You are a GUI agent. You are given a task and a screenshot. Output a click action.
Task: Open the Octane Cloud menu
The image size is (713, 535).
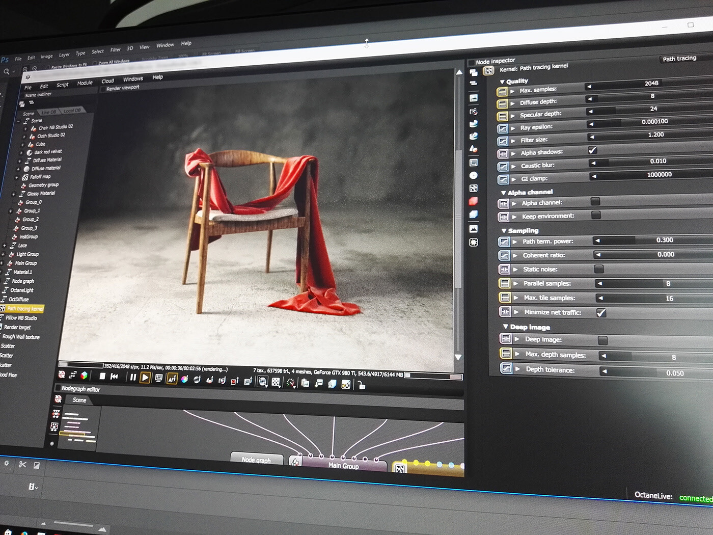click(x=108, y=81)
